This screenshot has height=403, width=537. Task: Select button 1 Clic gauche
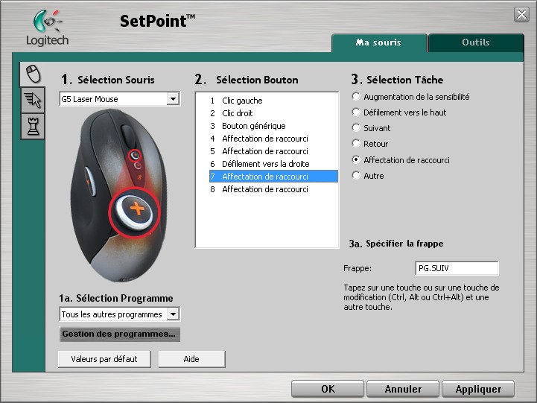(x=273, y=101)
